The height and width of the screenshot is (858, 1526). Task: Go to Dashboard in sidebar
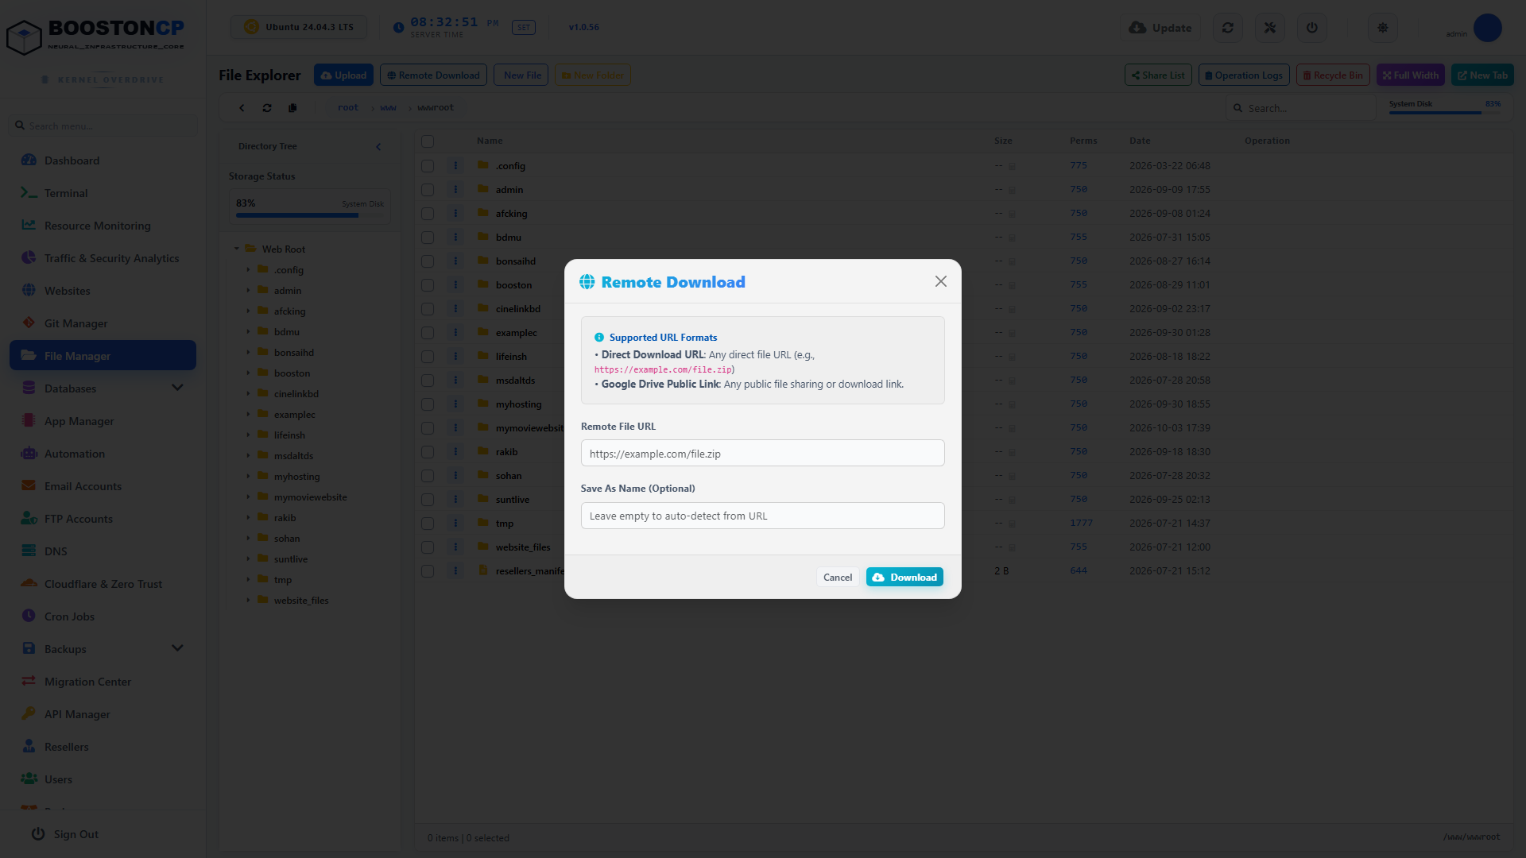point(103,160)
